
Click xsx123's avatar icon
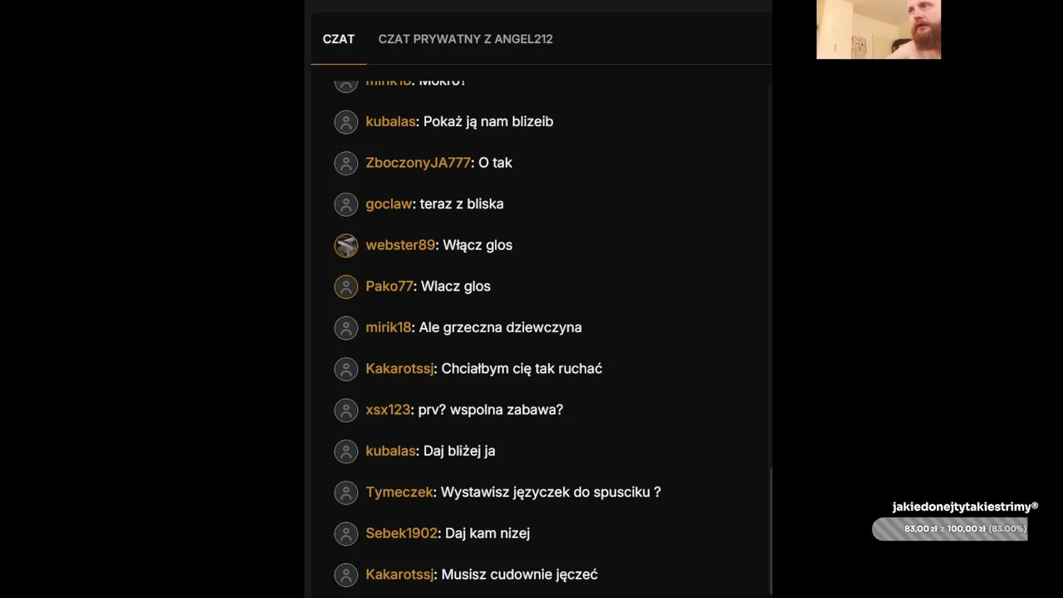click(345, 410)
